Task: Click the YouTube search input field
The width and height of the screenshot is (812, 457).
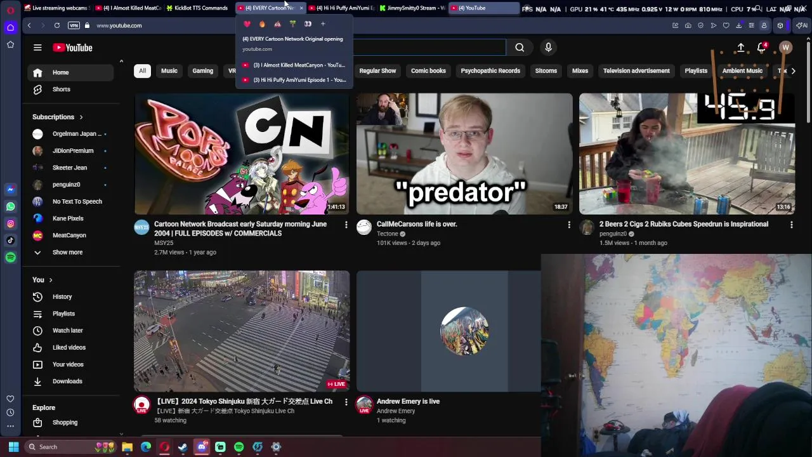Action: click(x=429, y=48)
